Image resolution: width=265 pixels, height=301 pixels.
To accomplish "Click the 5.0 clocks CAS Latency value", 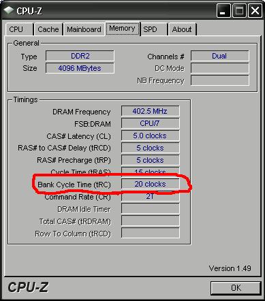I will [150, 136].
